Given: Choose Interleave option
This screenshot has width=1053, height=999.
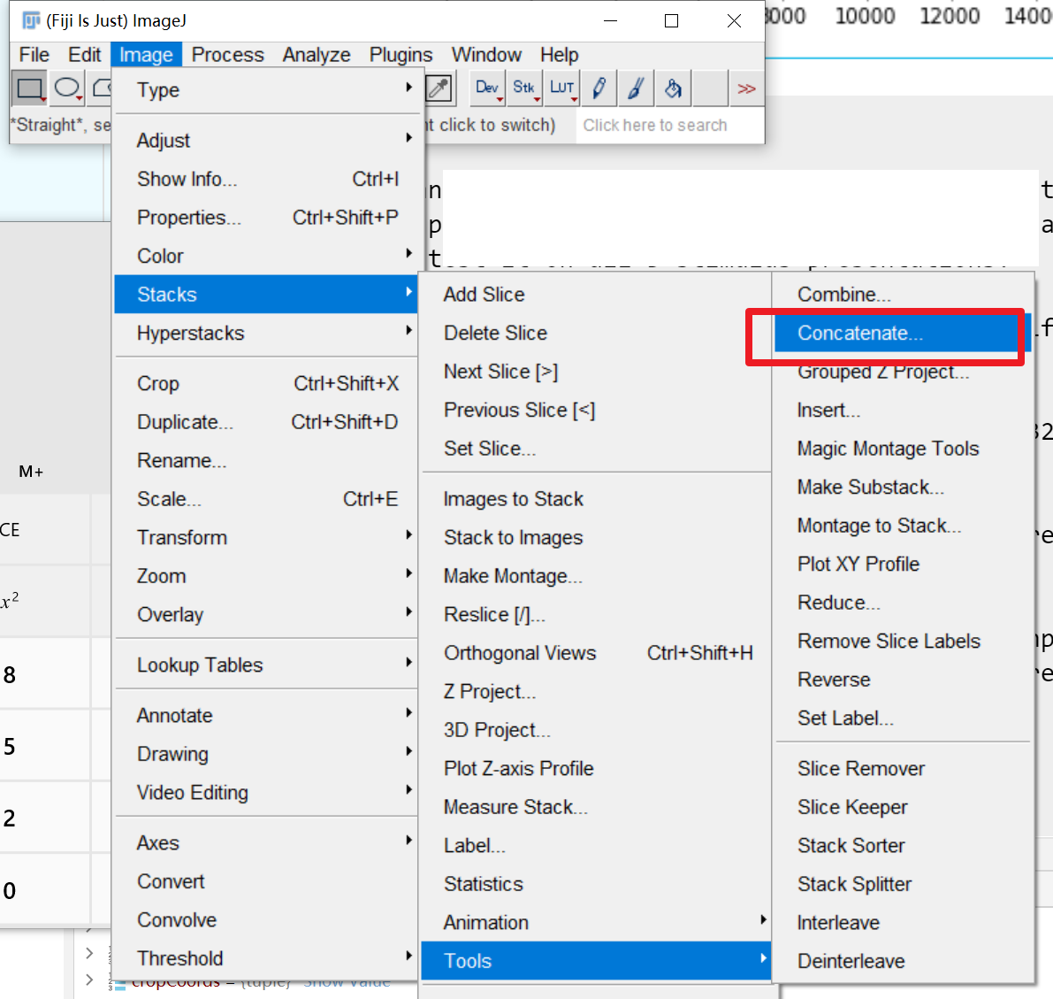Looking at the screenshot, I should [x=903, y=922].
